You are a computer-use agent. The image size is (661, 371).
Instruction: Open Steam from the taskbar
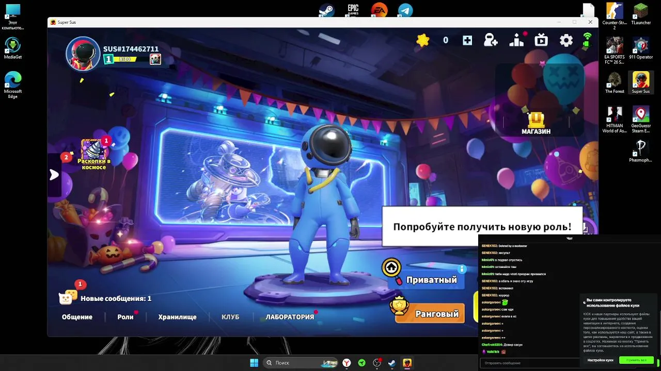pos(392,363)
